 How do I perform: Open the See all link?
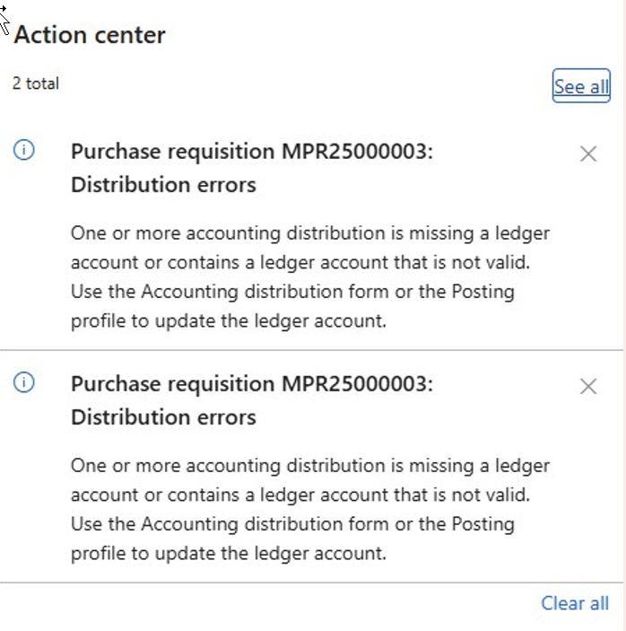581,86
